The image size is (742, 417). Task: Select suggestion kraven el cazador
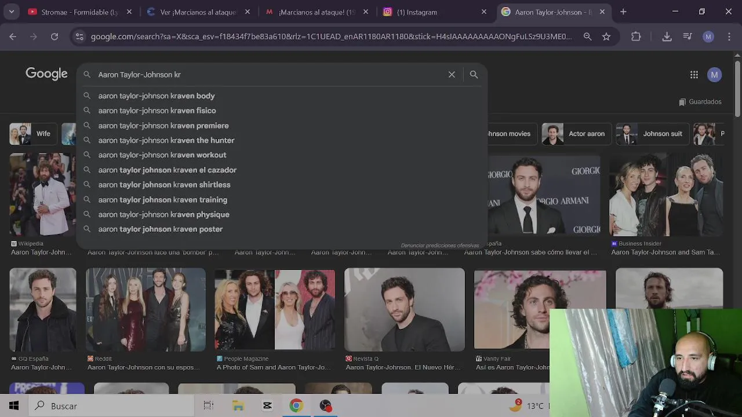pyautogui.click(x=282, y=170)
